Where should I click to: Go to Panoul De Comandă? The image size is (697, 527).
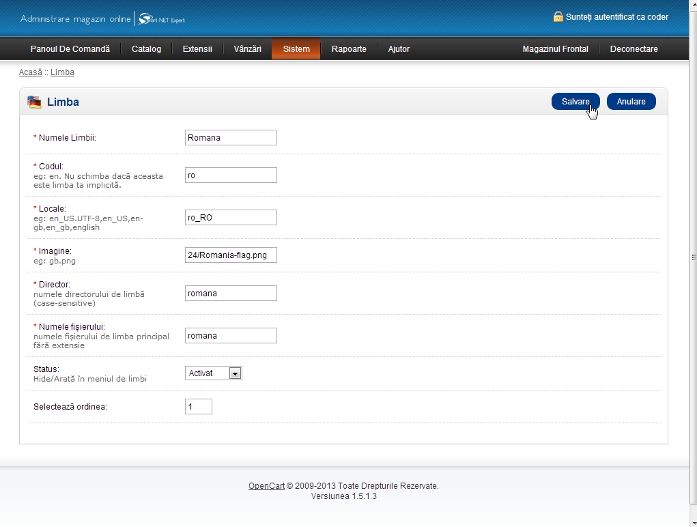tap(70, 49)
